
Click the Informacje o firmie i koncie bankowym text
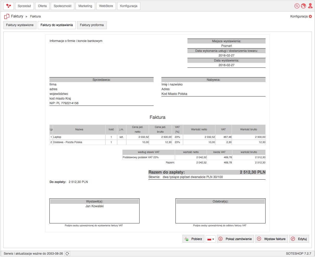(76, 41)
